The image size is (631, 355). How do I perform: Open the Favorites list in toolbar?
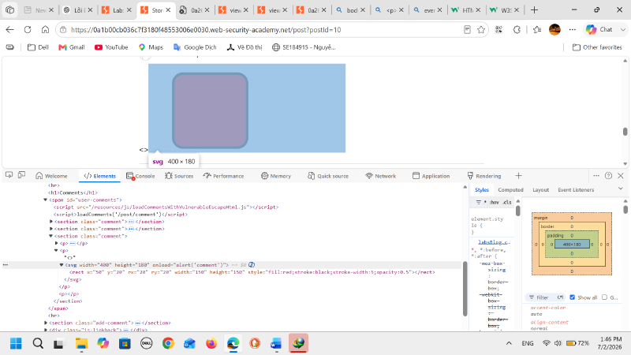click(537, 29)
